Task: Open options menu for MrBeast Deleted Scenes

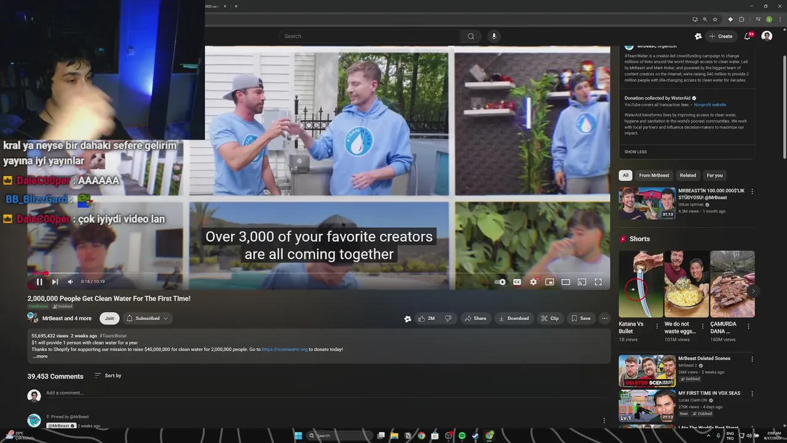Action: [752, 359]
